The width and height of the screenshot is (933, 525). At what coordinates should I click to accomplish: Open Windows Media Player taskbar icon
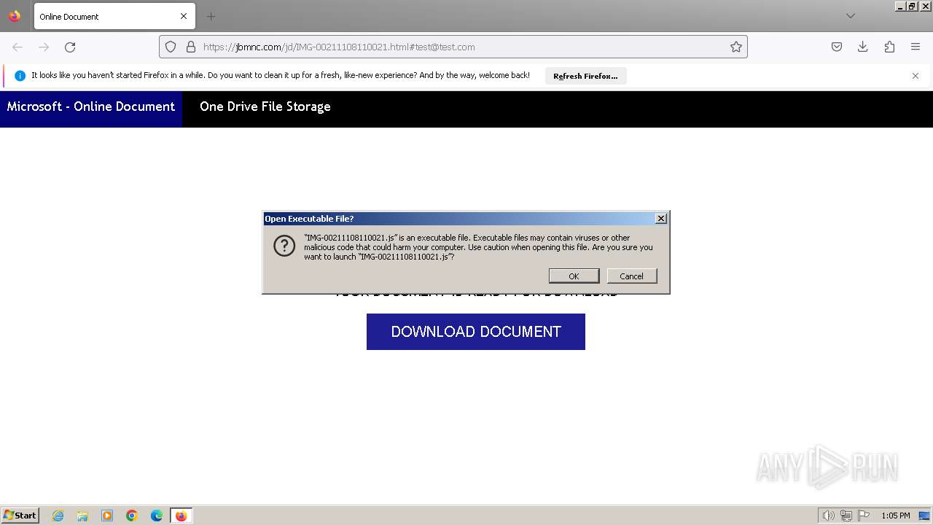(x=107, y=516)
